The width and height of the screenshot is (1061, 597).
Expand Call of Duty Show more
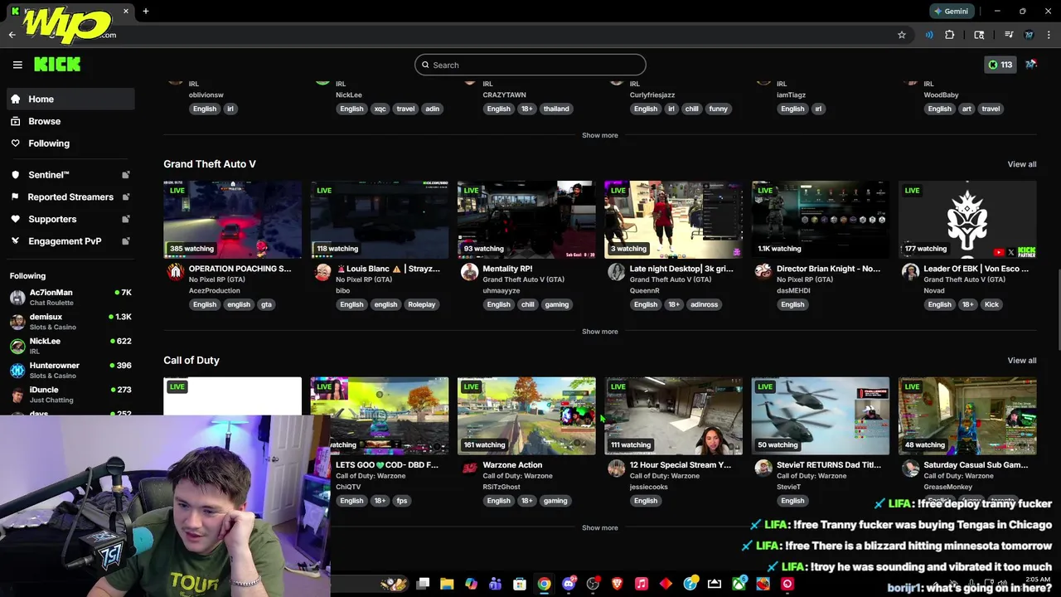pyautogui.click(x=599, y=527)
